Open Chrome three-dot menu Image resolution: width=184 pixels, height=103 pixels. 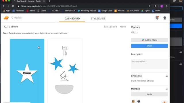pos(166,6)
